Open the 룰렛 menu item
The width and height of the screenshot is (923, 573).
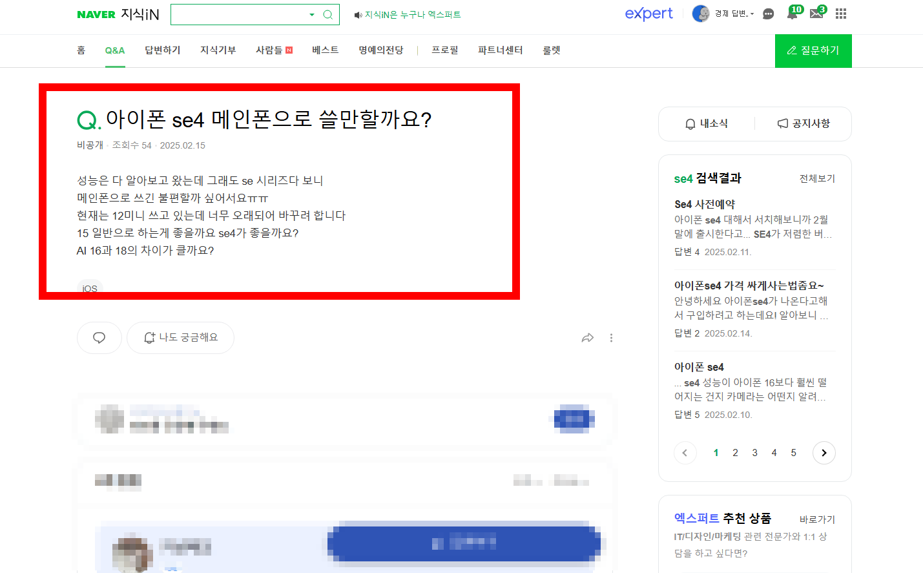point(552,50)
